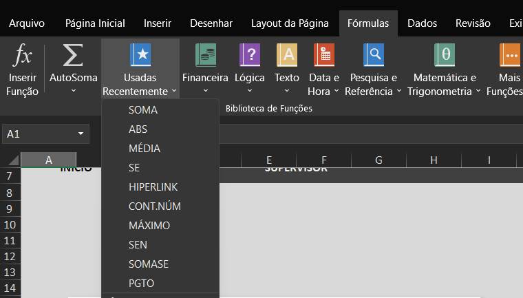Switch to the Dados tab

(422, 23)
